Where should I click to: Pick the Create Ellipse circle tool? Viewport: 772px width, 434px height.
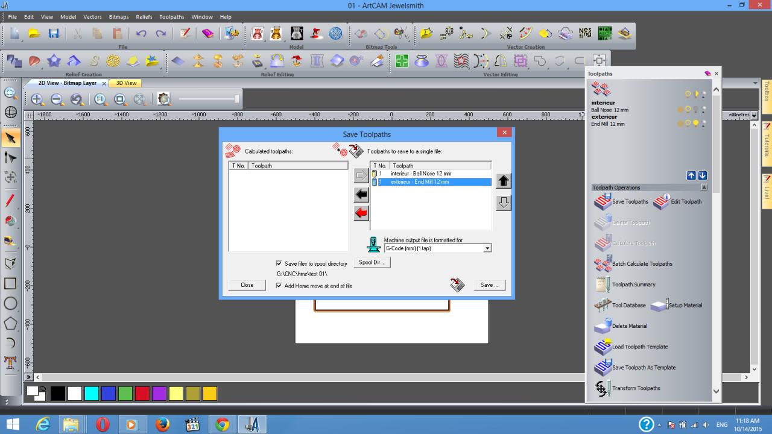10,303
